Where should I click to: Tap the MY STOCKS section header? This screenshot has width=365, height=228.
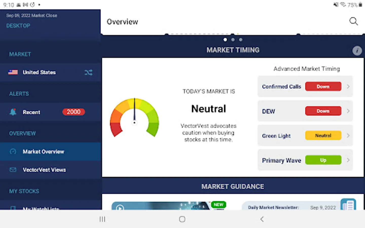pos(24,191)
